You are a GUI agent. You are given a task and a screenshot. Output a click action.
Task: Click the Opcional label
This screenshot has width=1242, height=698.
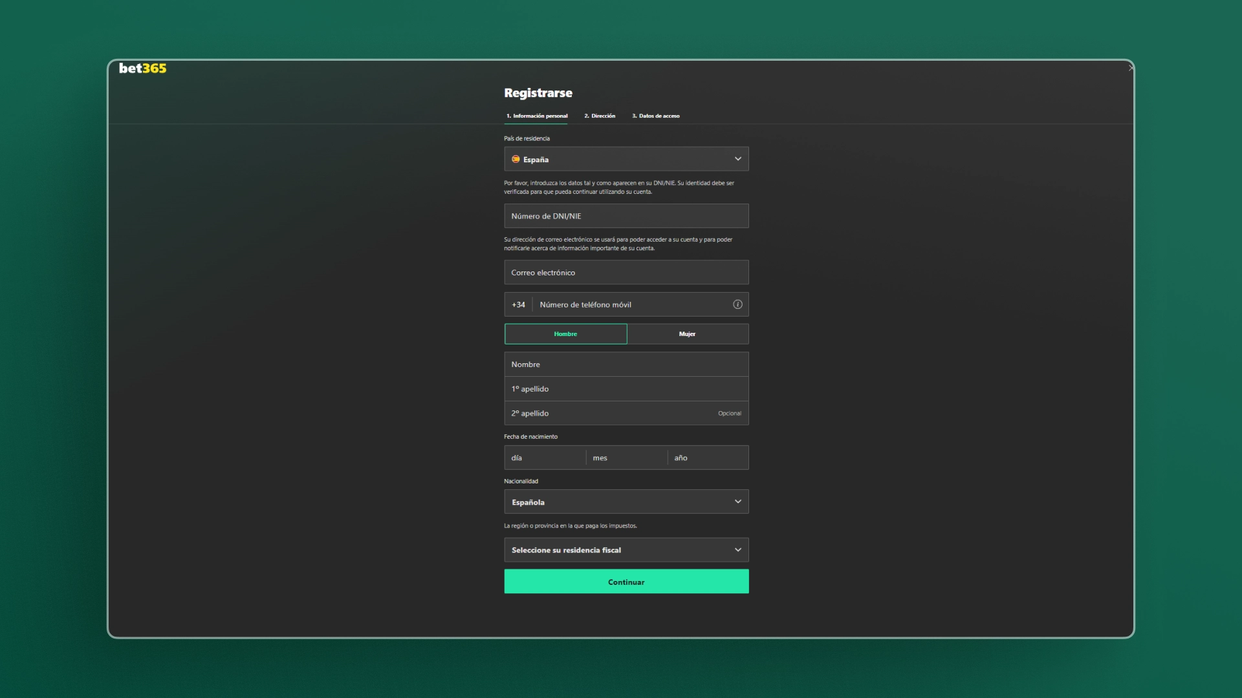[730, 414]
